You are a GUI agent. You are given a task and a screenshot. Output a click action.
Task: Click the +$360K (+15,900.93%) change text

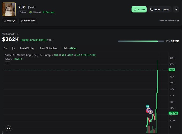33,40
